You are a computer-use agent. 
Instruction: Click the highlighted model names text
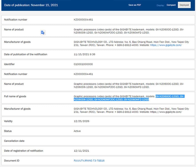pos(129,98)
